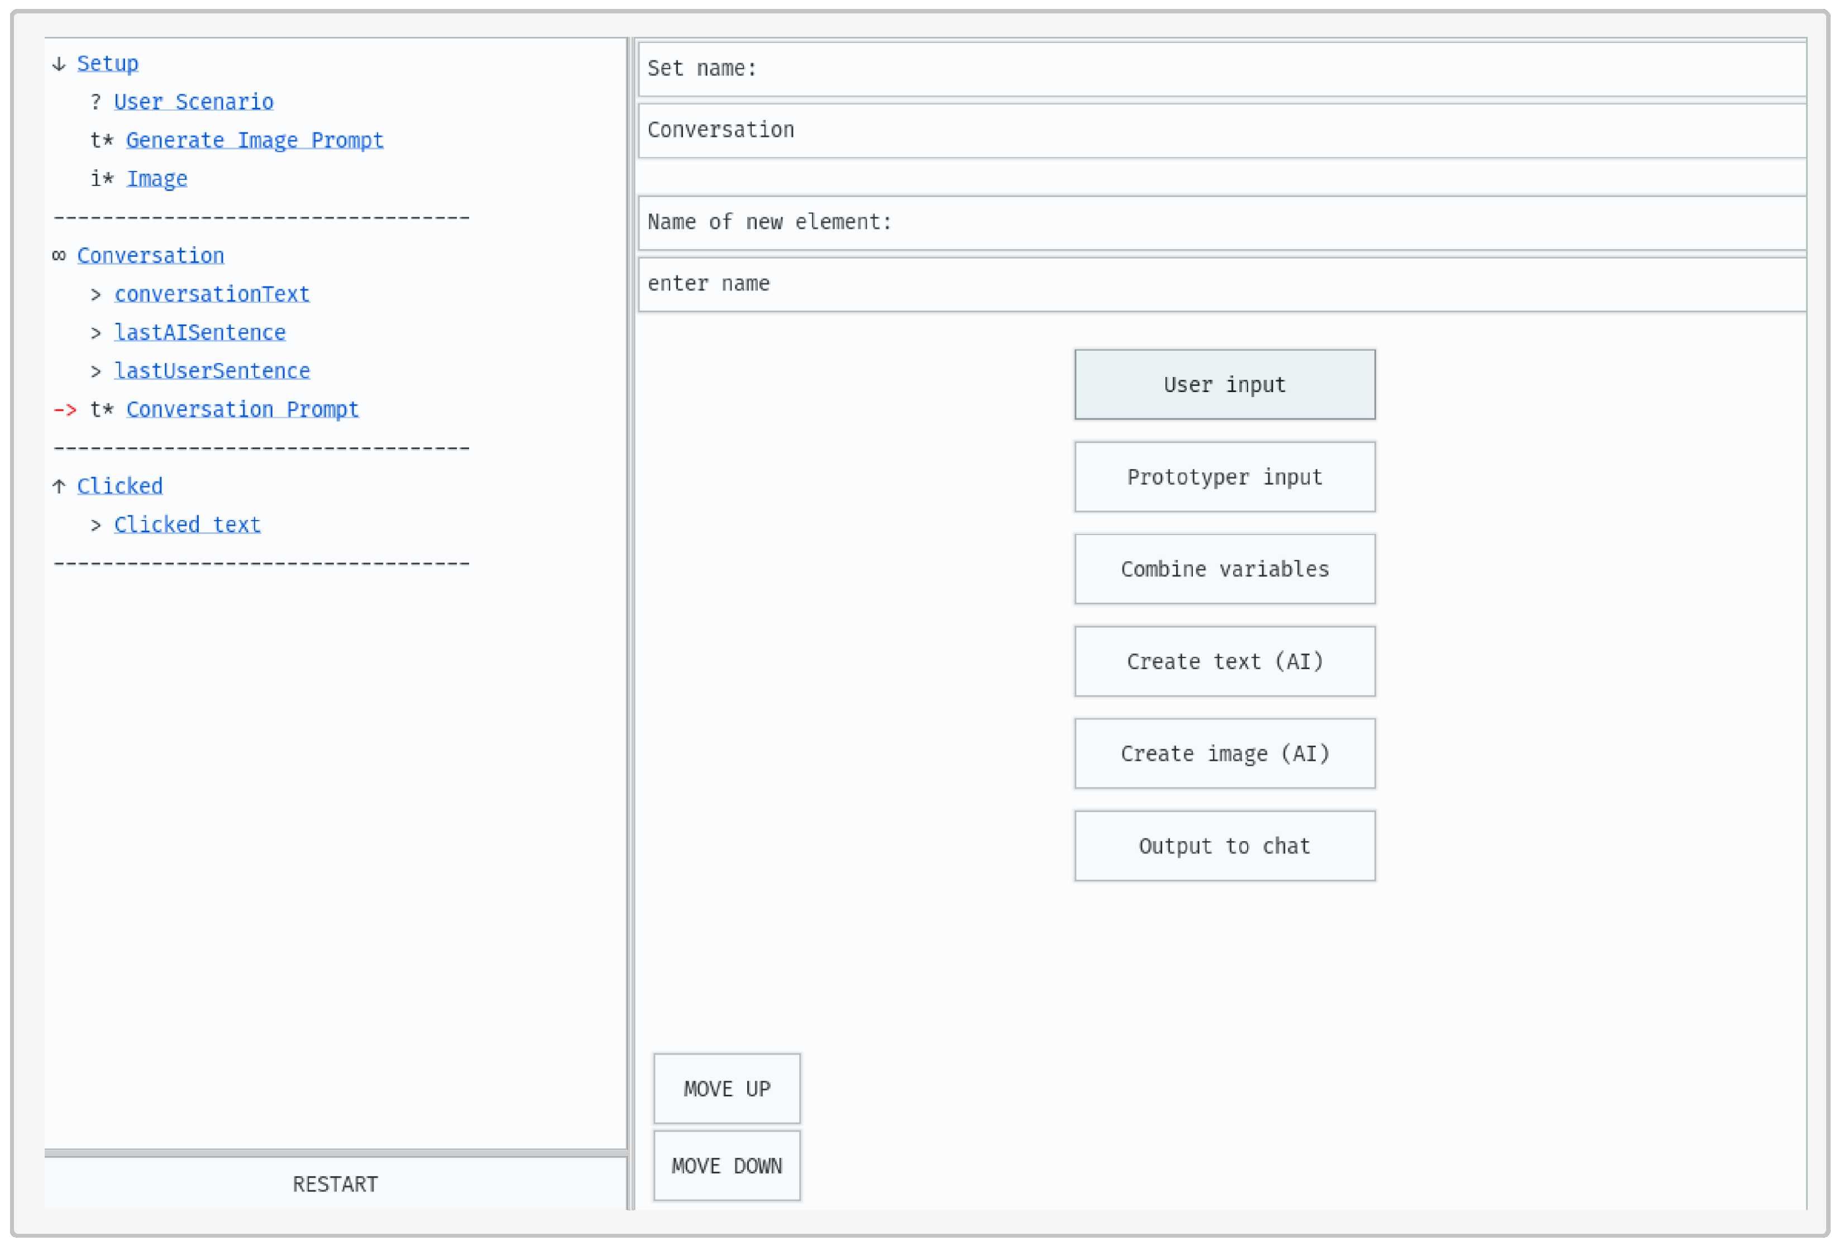Open the Clicked event set
1839x1250 pixels.
120,486
